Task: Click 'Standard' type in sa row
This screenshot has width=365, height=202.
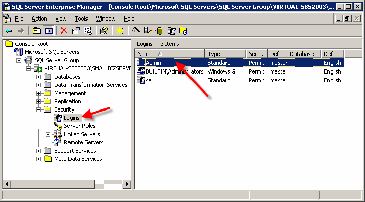Action: point(219,80)
